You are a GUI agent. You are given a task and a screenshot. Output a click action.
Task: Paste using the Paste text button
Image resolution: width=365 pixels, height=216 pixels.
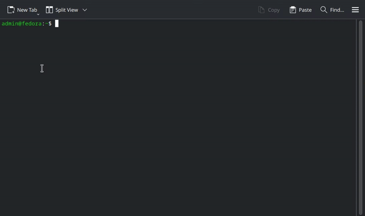[x=305, y=10]
